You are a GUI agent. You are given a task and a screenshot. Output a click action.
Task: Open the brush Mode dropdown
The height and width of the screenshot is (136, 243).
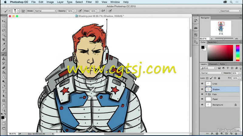(45, 11)
